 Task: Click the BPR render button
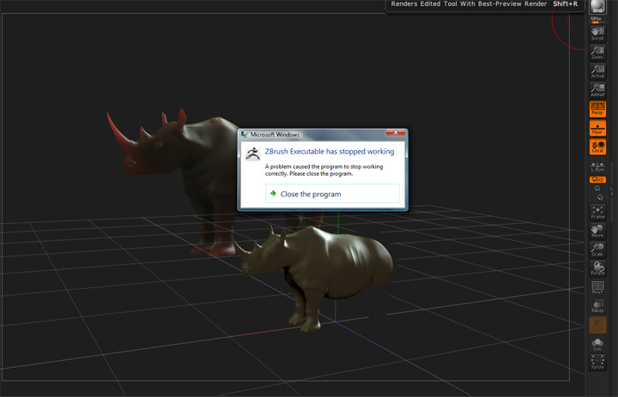pyautogui.click(x=597, y=7)
